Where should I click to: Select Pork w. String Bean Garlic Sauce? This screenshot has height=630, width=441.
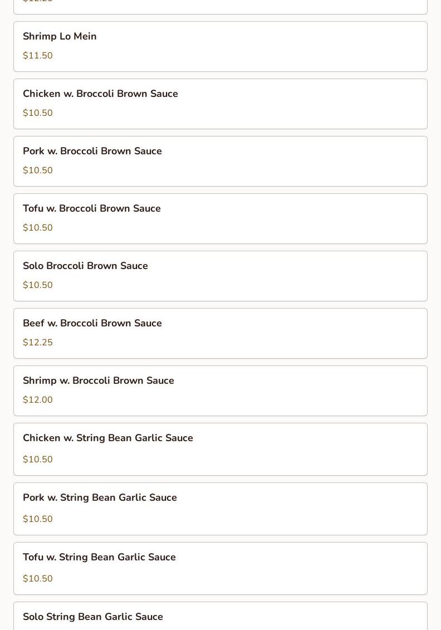tap(100, 498)
